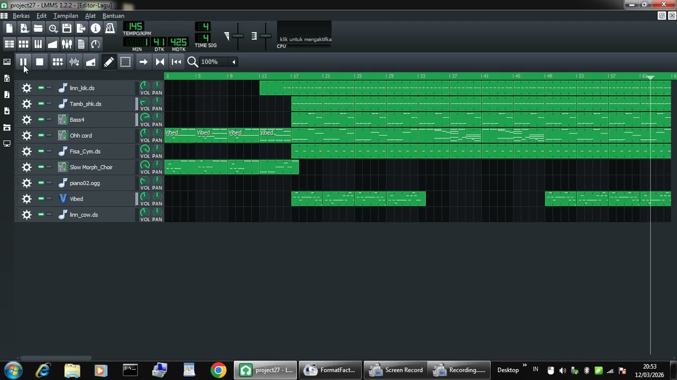Viewport: 677px width, 380px height.
Task: Open Fisa_Cym.ds track gear menu
Action: coord(26,151)
